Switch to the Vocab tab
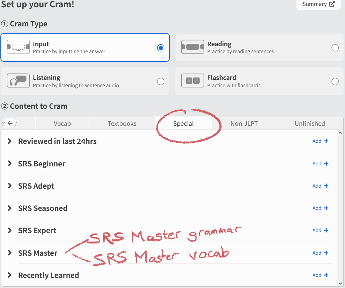Image resolution: width=345 pixels, height=288 pixels. click(x=62, y=124)
